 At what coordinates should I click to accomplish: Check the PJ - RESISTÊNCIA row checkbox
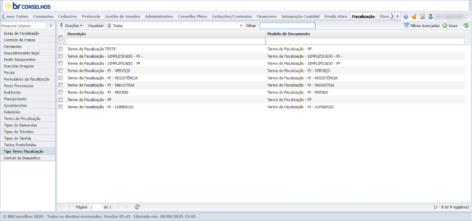[x=61, y=78]
